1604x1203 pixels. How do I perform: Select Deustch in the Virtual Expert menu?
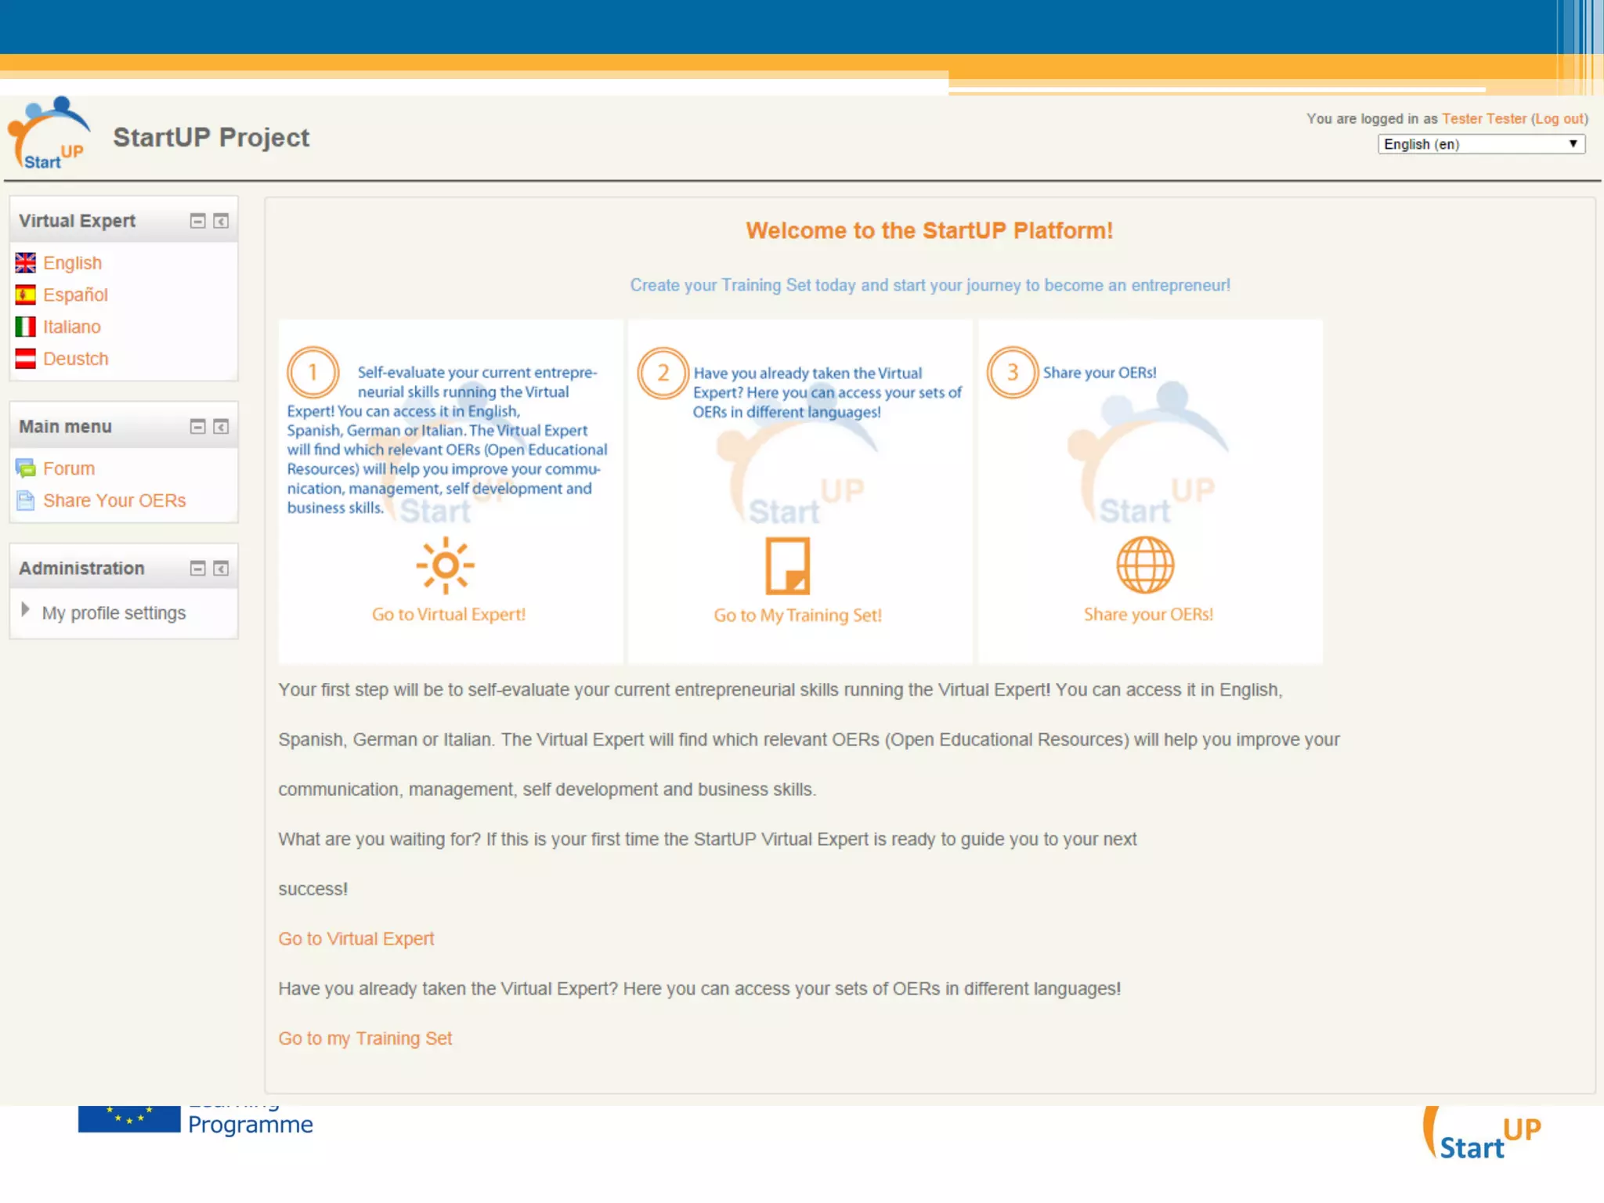coord(75,359)
